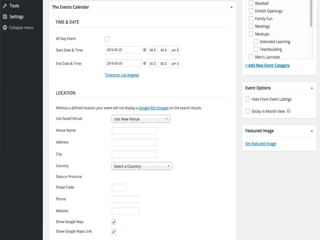Image resolution: width=320 pixels, height=240 pixels.
Task: Click Timezone: Los Angeles link
Action: [122, 75]
